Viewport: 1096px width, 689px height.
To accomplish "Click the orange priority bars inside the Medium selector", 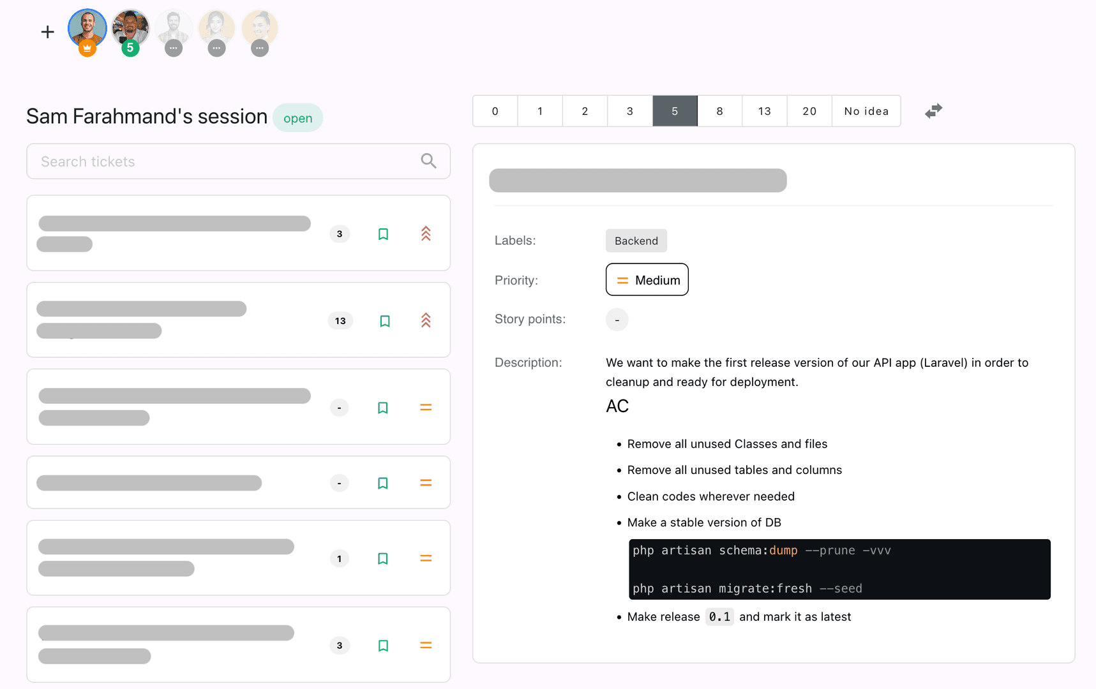I will 622,279.
